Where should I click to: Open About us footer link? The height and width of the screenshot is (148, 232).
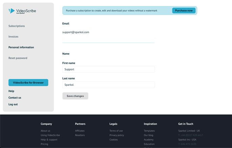pyautogui.click(x=46, y=131)
